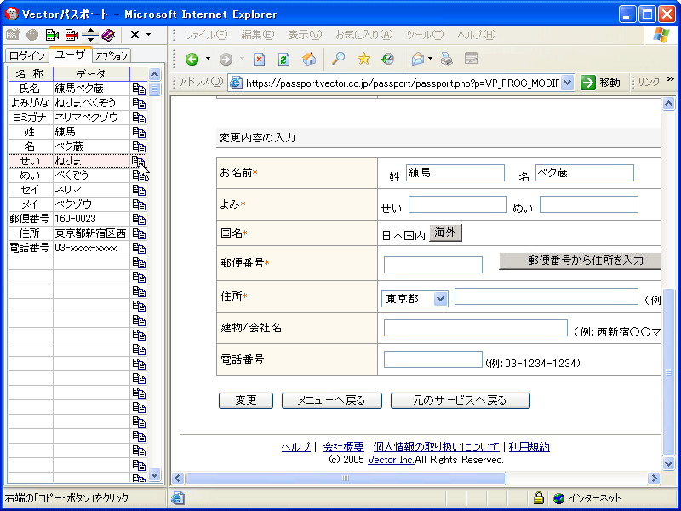This screenshot has height=511, width=681.
Task: Copy data for 郵便番号 row
Action: [x=139, y=219]
